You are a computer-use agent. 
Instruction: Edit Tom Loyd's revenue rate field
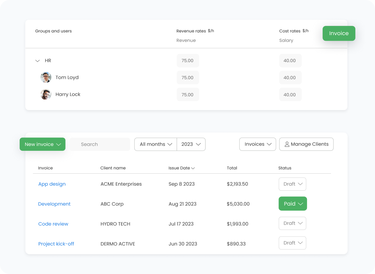coord(187,78)
